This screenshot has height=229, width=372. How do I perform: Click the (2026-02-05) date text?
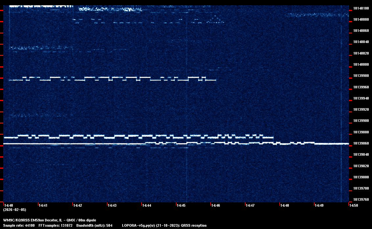point(14,210)
